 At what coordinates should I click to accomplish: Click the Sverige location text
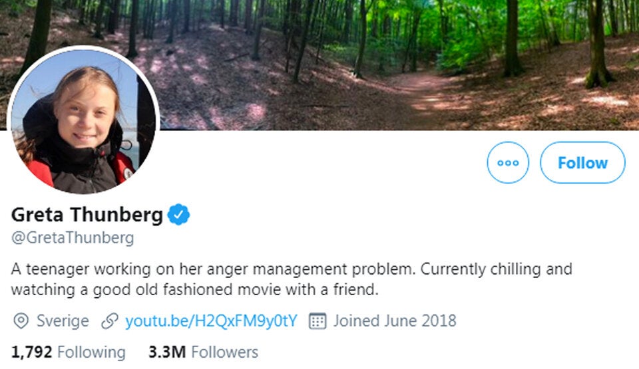[63, 321]
